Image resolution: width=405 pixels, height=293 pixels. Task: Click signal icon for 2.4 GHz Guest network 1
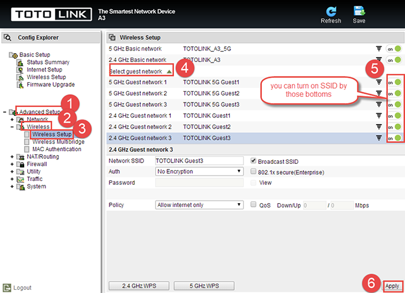(x=378, y=115)
